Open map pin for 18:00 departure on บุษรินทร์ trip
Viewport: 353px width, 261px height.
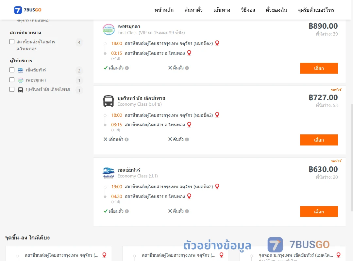pyautogui.click(x=217, y=115)
